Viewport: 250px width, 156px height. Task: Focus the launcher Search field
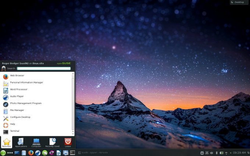pyautogui.click(x=44, y=68)
